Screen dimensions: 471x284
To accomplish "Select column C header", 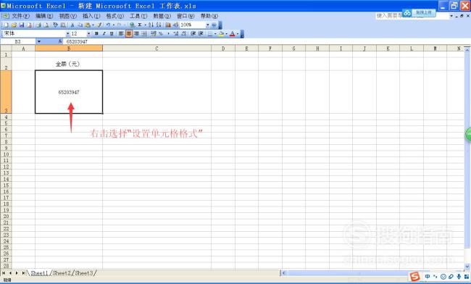I will (157, 49).
